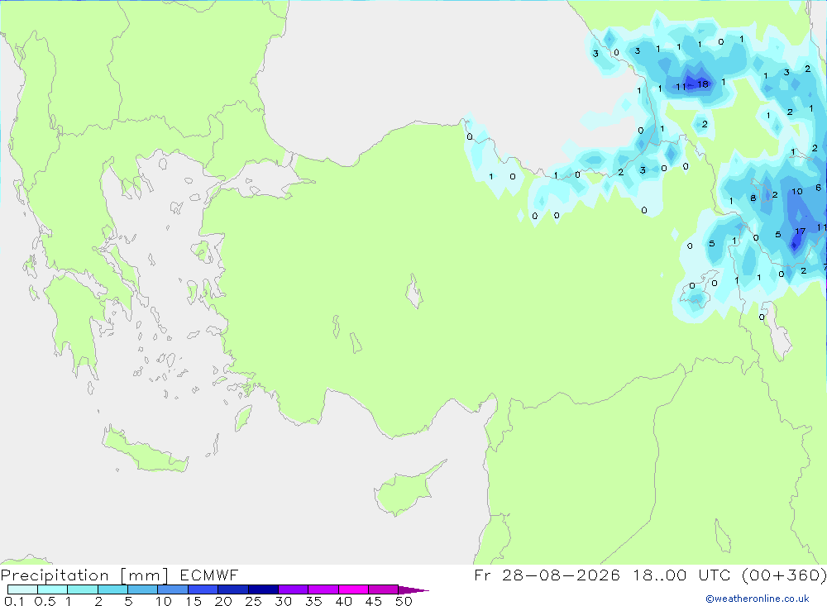Choose the 15–20 mm legend color box

pos(203,589)
